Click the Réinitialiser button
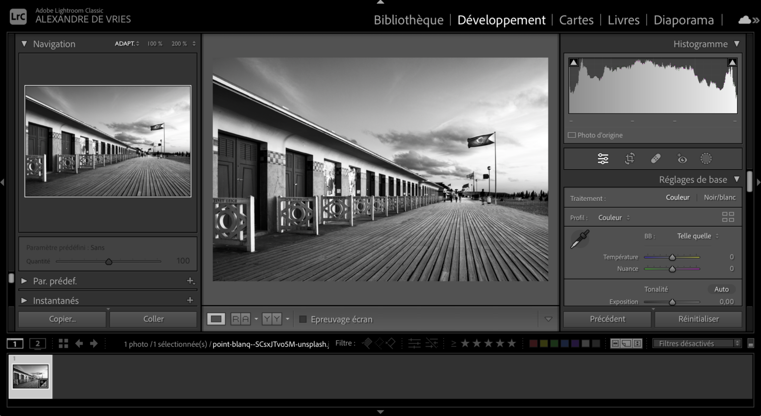Image resolution: width=761 pixels, height=416 pixels. point(699,319)
